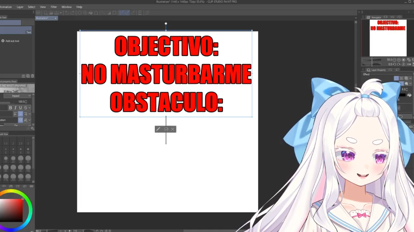Save the illustration with Save icon
This screenshot has width=414, height=232.
tap(56, 13)
